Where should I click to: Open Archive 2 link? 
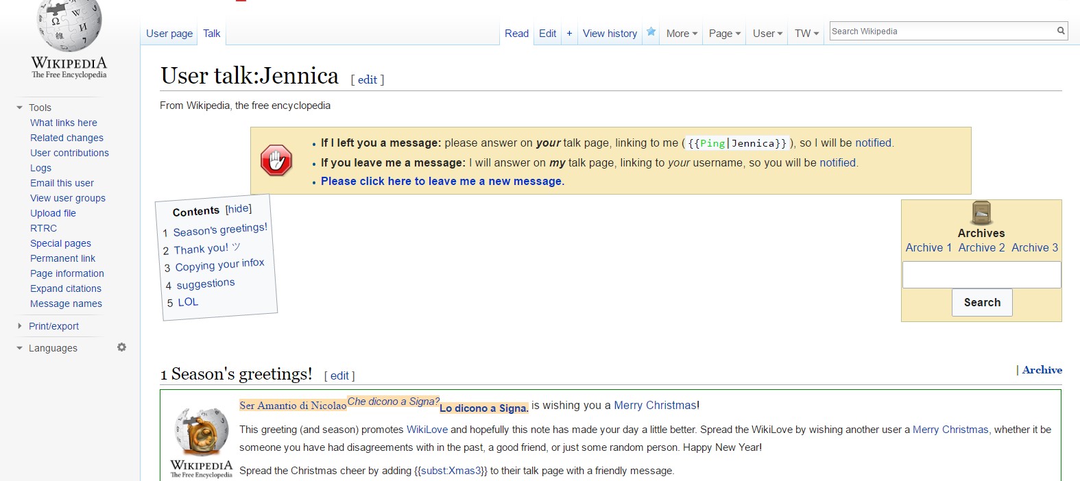coord(981,247)
